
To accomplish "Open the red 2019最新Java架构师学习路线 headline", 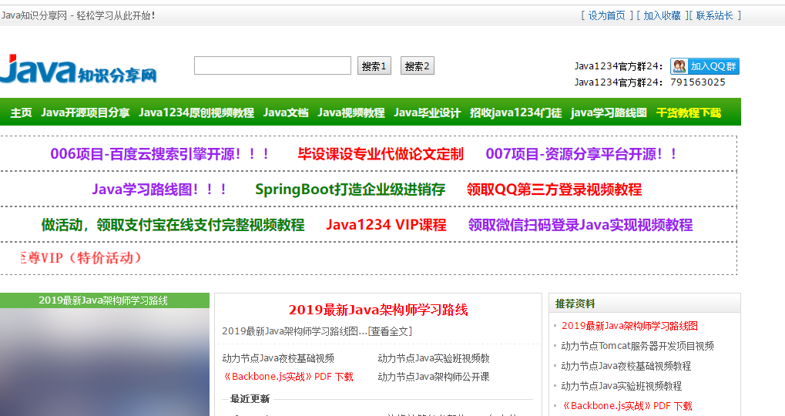I will click(x=378, y=310).
